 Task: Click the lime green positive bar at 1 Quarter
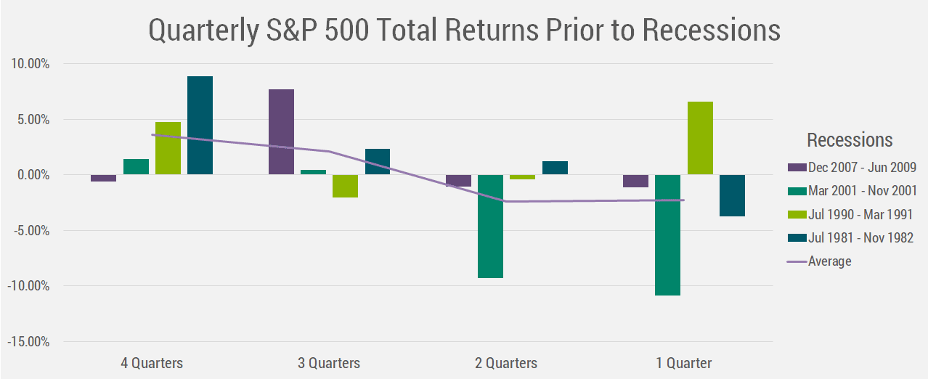[x=700, y=138]
